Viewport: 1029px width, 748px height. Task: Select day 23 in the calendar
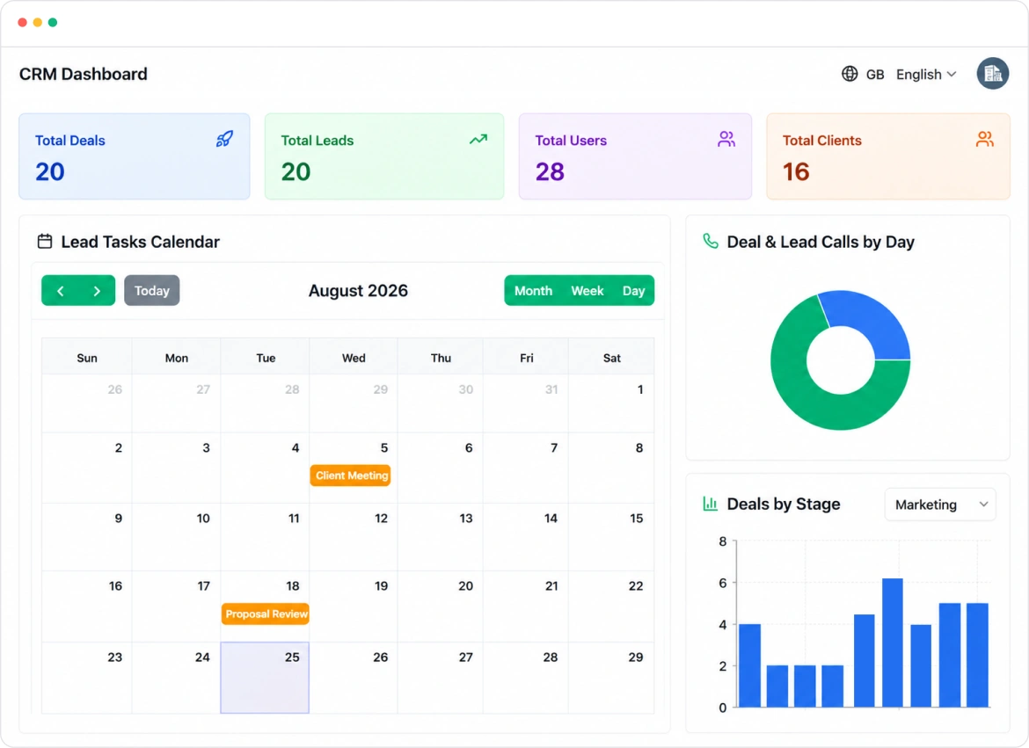[x=86, y=678]
